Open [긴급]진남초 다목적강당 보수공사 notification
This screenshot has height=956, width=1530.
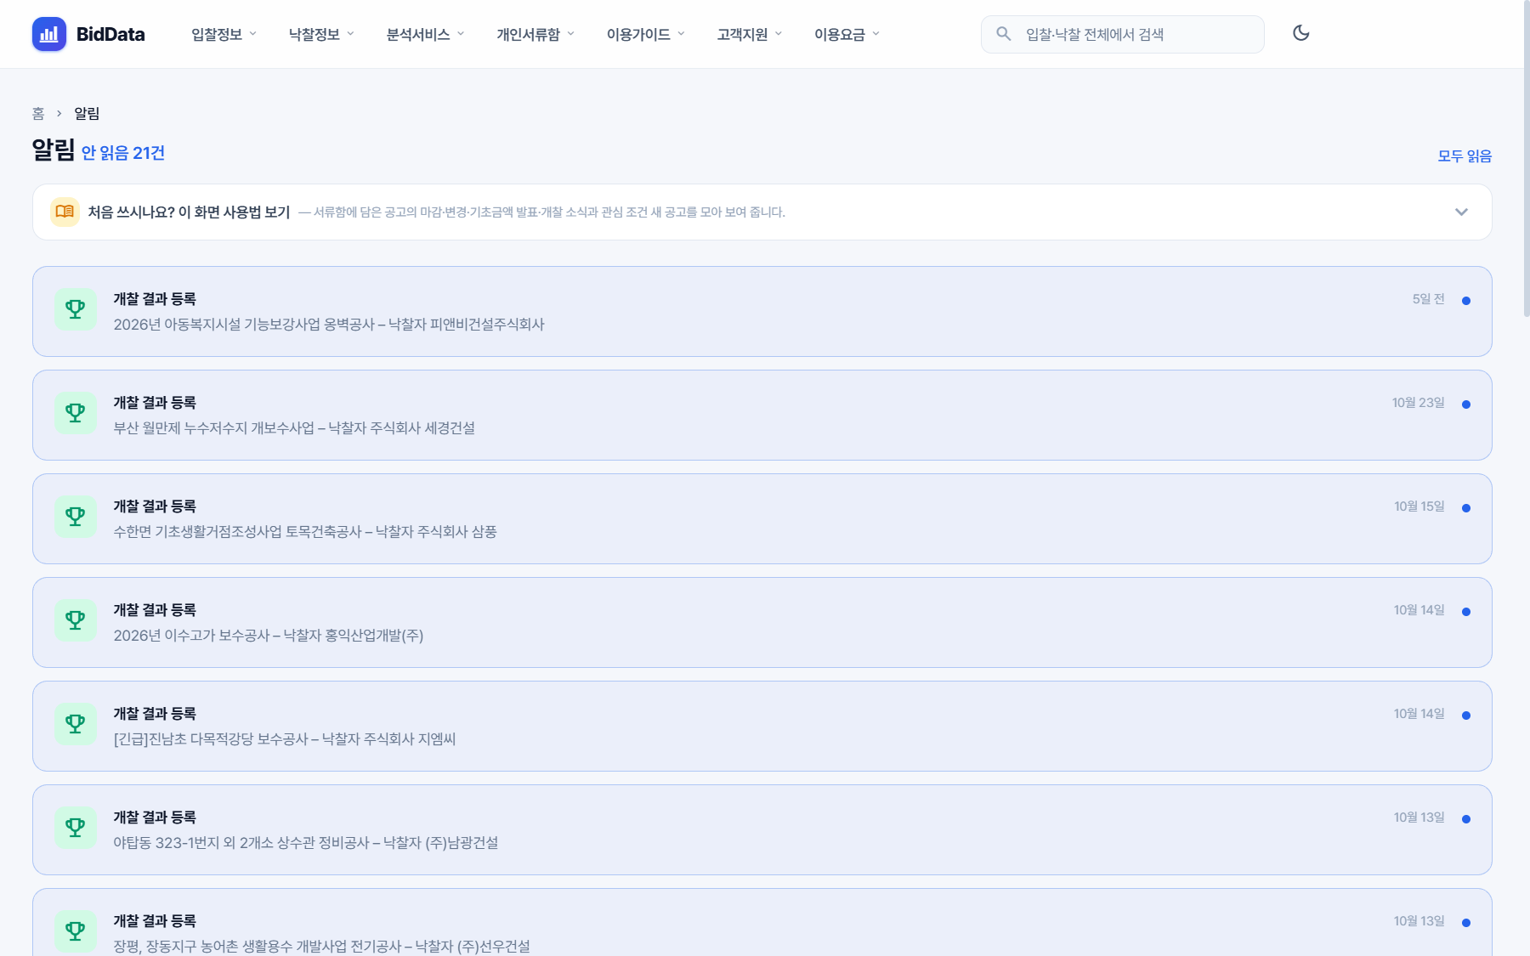pos(762,726)
